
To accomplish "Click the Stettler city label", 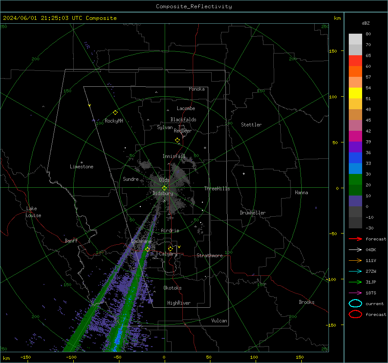I will pyautogui.click(x=251, y=125).
